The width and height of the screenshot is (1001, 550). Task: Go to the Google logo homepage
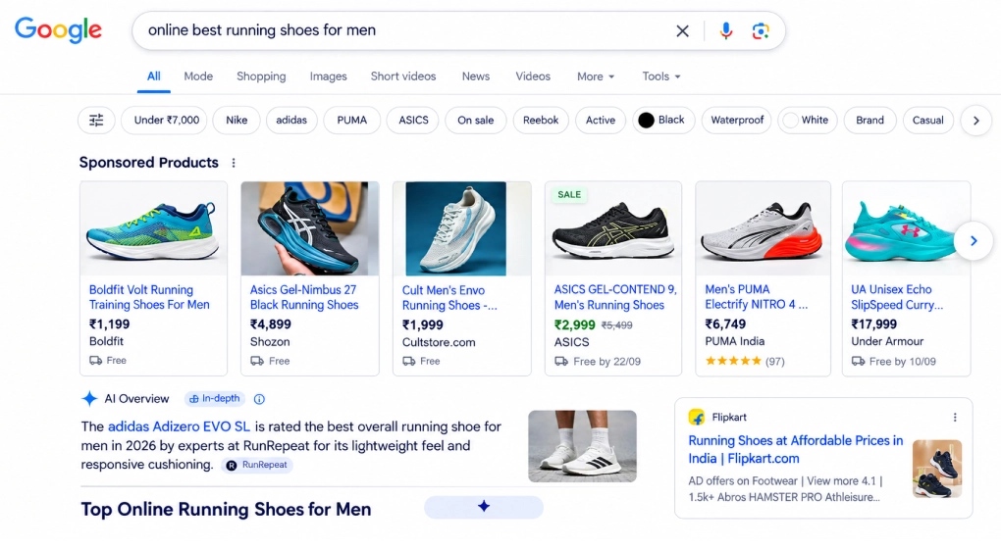(x=58, y=29)
